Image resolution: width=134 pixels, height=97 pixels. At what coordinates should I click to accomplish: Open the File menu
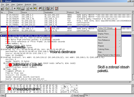[2, 5]
